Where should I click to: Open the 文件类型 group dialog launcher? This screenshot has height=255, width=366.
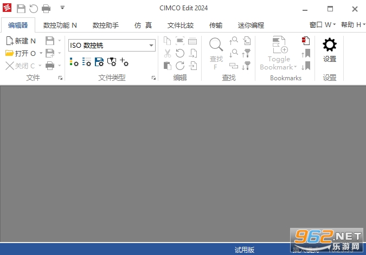click(x=153, y=78)
